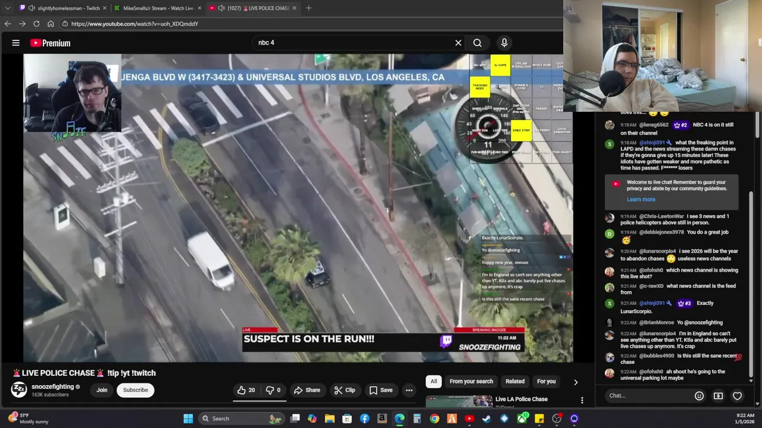This screenshot has width=762, height=428.
Task: Open the Windows Start menu
Action: pyautogui.click(x=188, y=418)
